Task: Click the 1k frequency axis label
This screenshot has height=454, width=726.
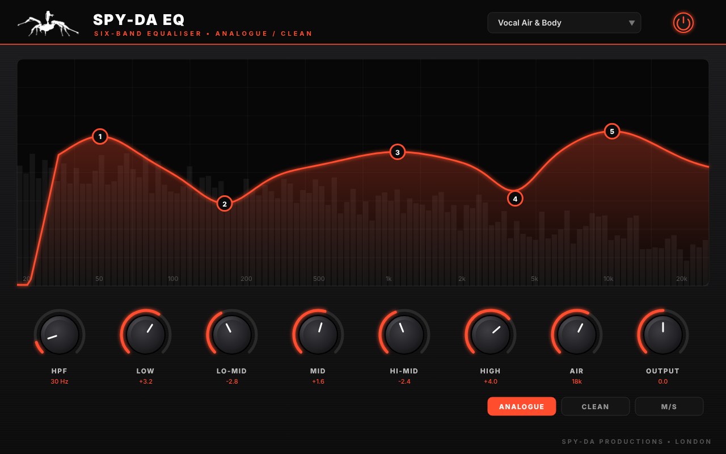Action: [x=389, y=279]
